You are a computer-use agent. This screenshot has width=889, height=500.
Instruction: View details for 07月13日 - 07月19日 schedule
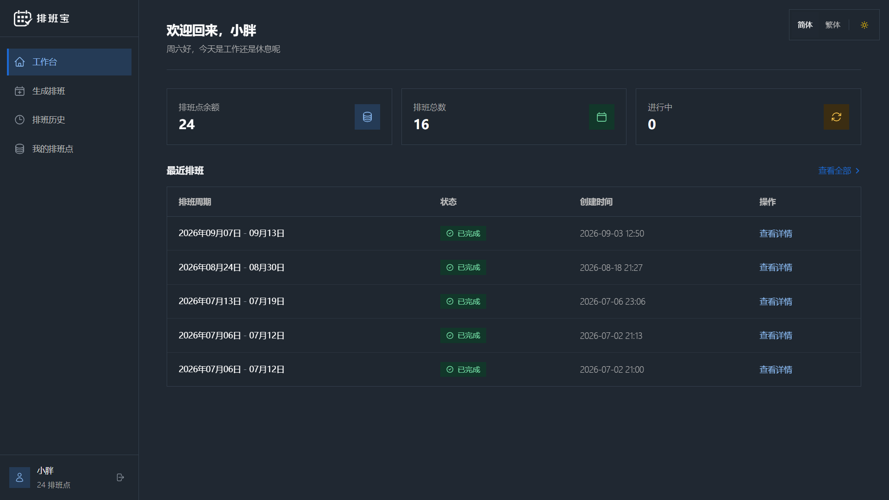tap(776, 301)
